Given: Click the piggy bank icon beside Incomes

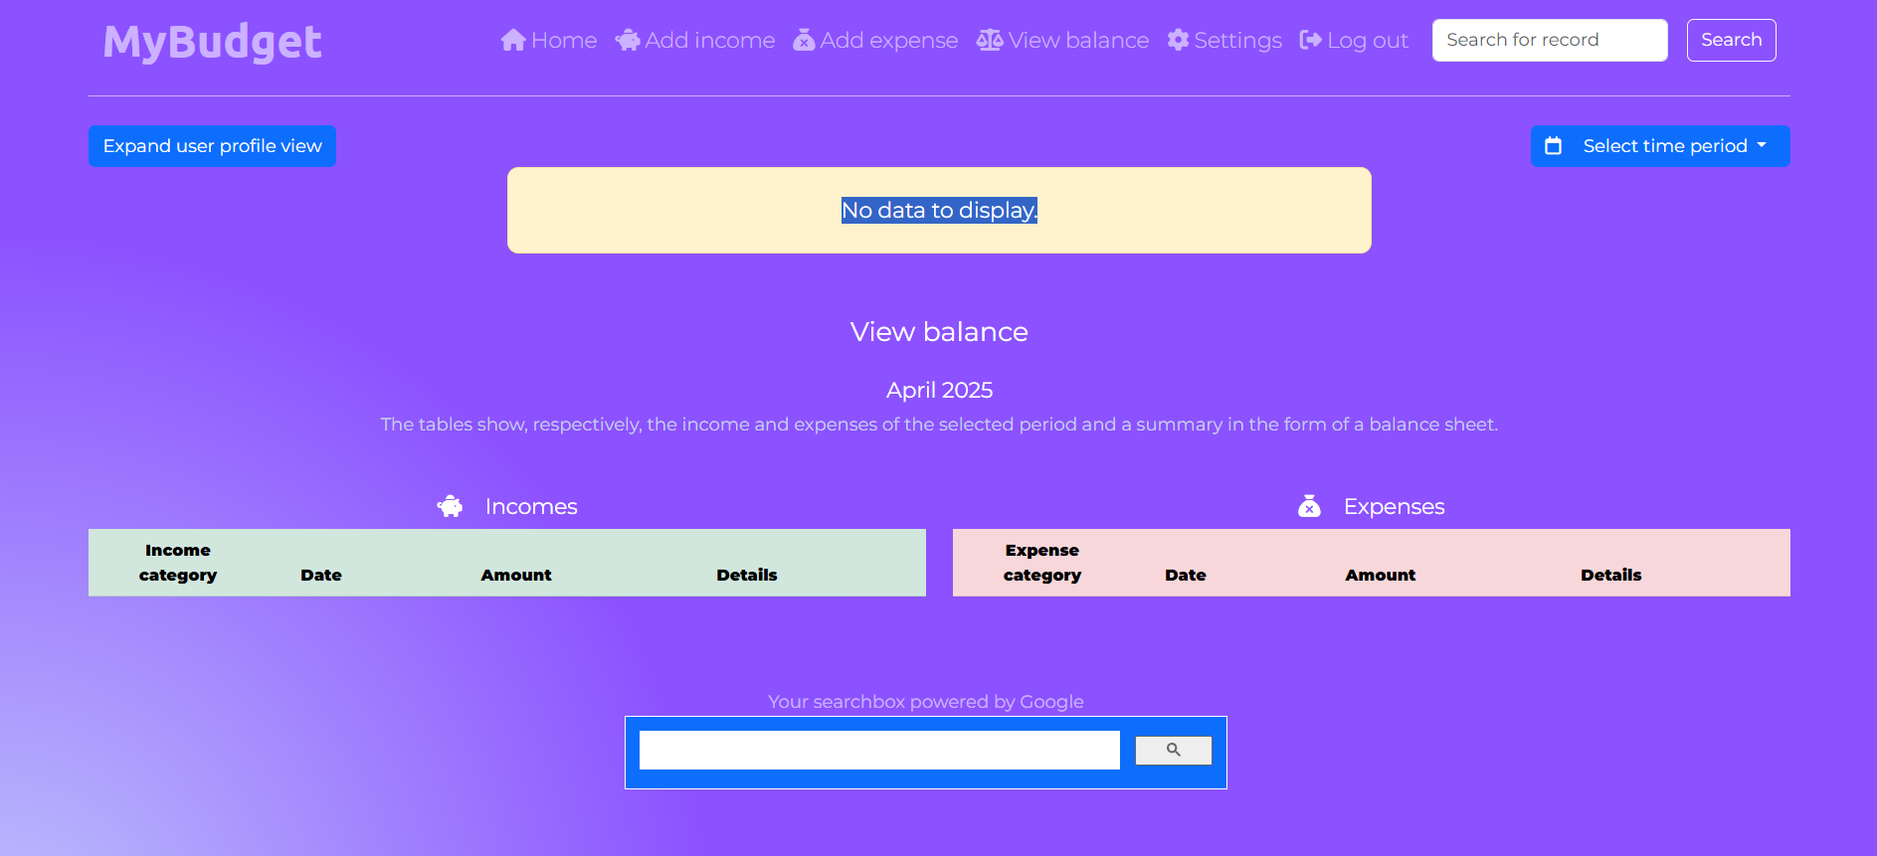Looking at the screenshot, I should pyautogui.click(x=451, y=507).
